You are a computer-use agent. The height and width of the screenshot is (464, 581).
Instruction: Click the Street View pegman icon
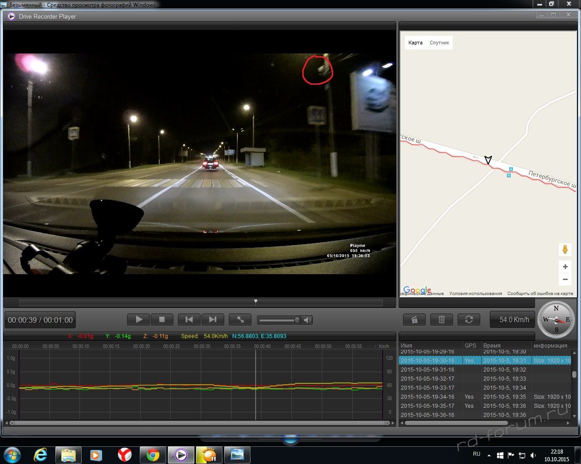coord(565,250)
